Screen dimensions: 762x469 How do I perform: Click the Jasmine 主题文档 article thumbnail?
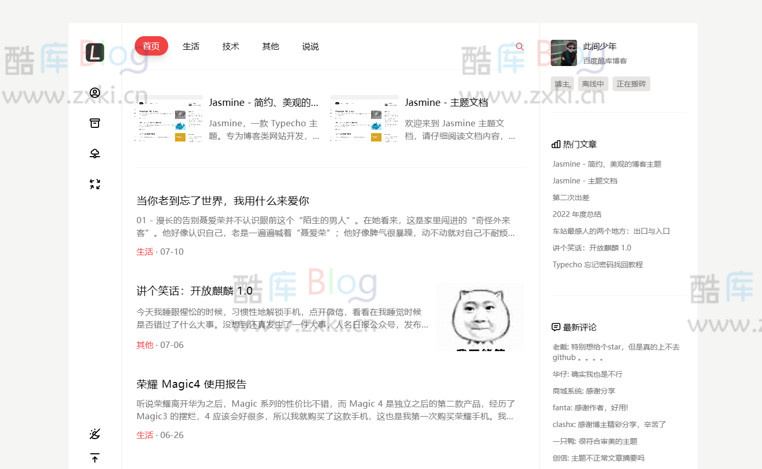[364, 119]
